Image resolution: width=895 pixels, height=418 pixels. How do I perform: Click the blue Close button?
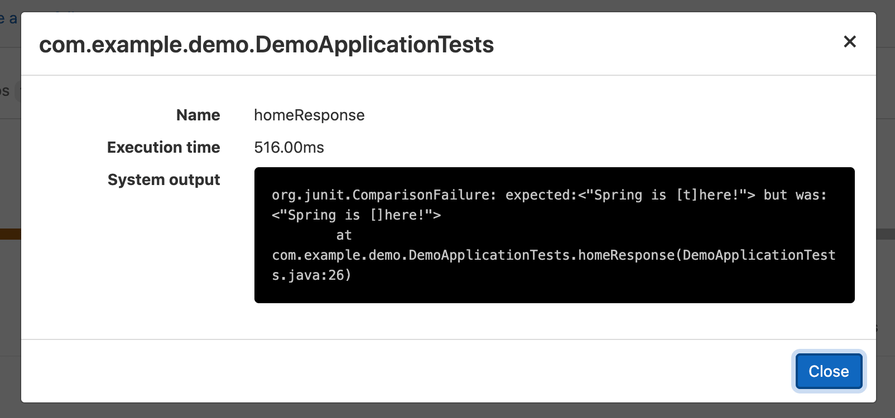(x=829, y=371)
